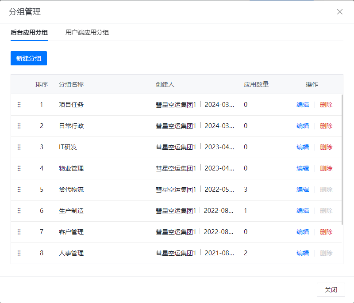Click drag handle icon for 项目任务 row

[19, 105]
